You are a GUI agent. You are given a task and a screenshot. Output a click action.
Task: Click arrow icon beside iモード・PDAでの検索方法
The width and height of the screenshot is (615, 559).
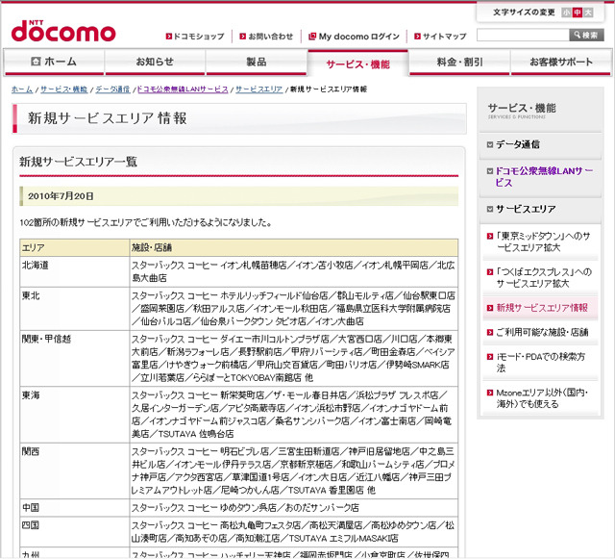coord(489,357)
